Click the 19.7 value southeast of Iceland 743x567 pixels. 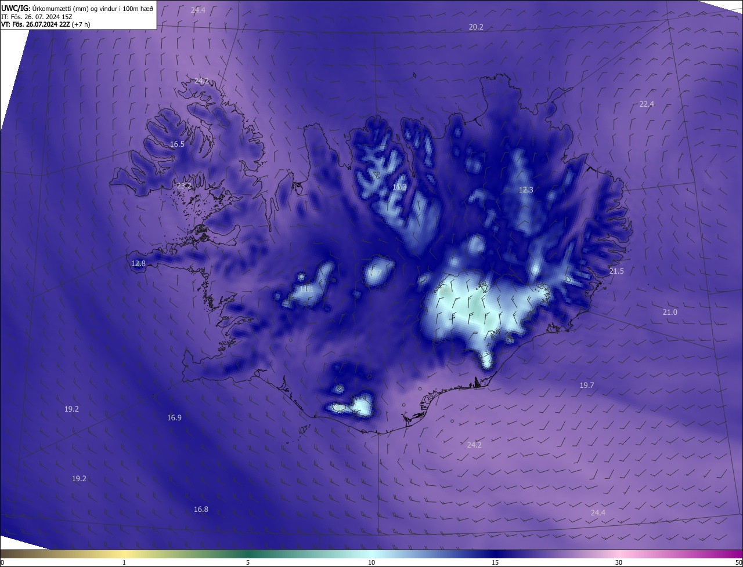click(587, 386)
